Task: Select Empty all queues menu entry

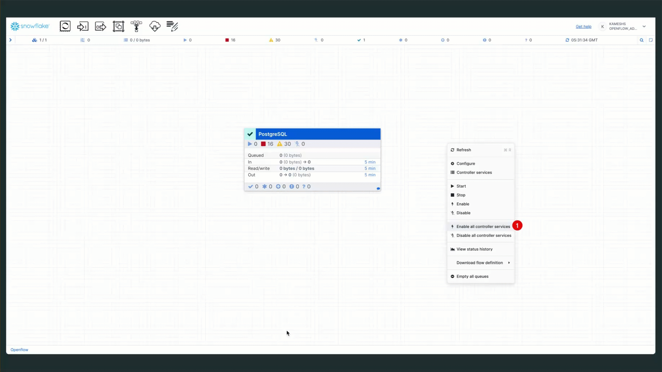Action: pyautogui.click(x=472, y=276)
